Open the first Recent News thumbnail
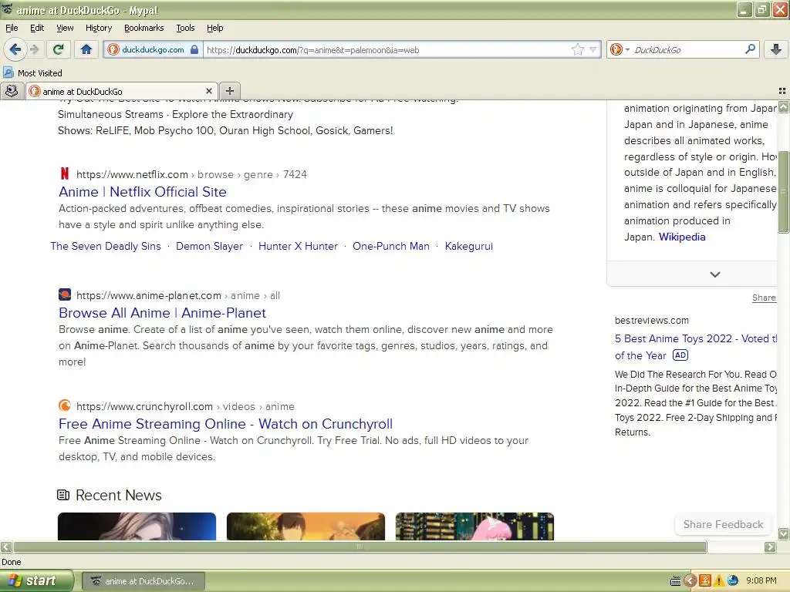 137,526
